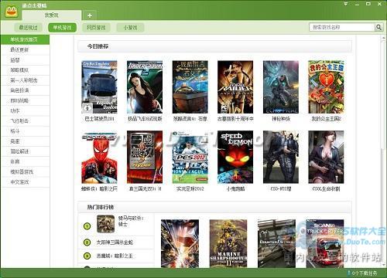Select 最近更新 in the sidebar
The width and height of the screenshot is (387, 278).
(25, 49)
